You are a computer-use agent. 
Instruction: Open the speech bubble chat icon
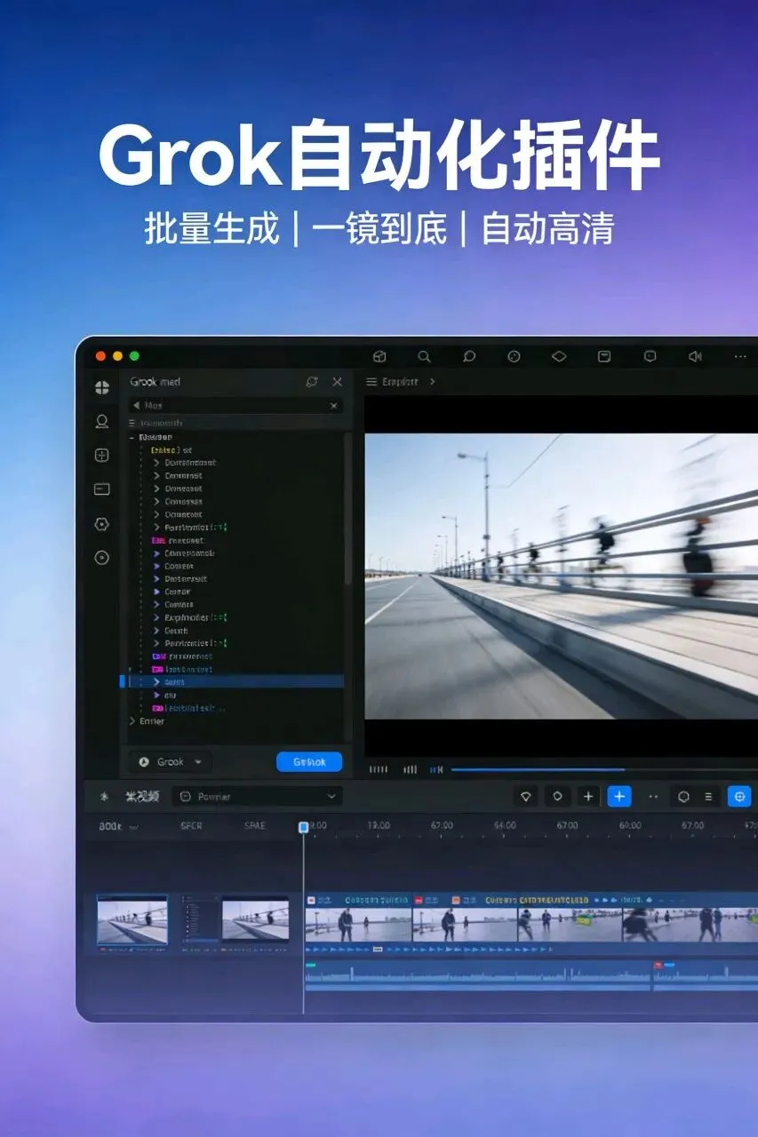(469, 356)
